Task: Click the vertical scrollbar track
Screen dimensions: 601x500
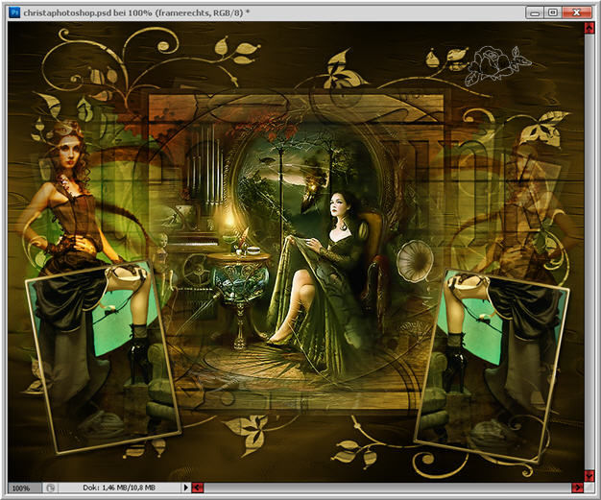Action: (589, 252)
